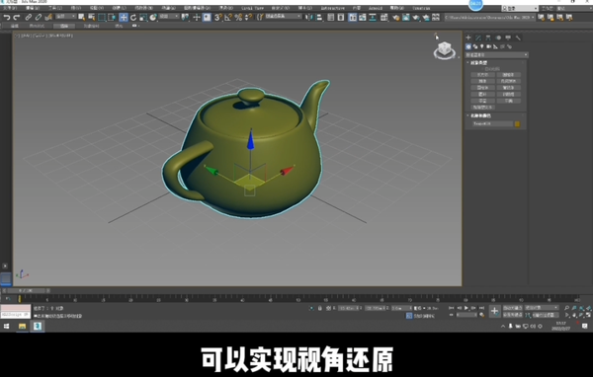Viewport: 593px width, 377px height.
Task: Click the Go to Start playback button
Action: (x=452, y=308)
